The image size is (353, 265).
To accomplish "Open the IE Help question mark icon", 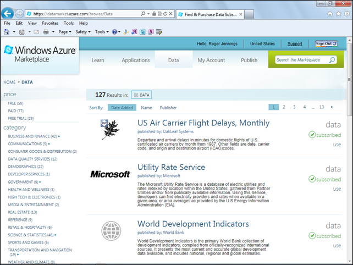I will pos(114,32).
